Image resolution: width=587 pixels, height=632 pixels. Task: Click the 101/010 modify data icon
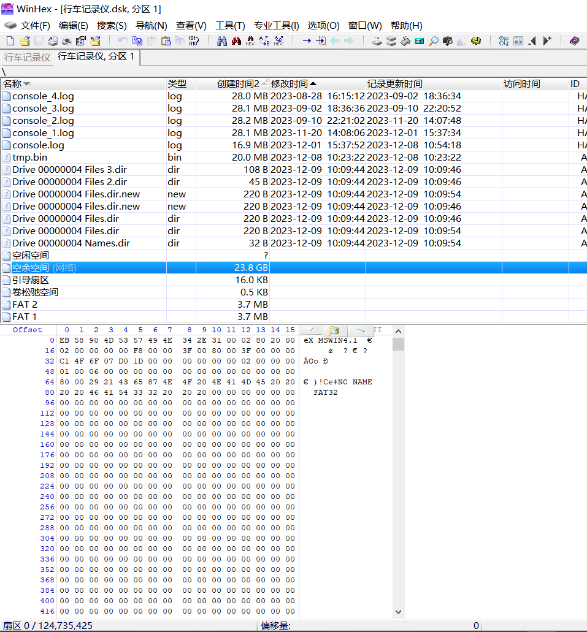194,40
